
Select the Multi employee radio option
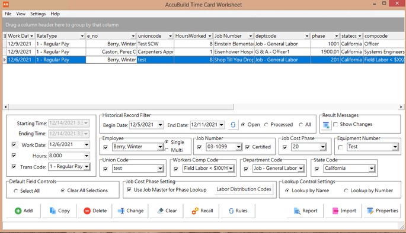167,150
